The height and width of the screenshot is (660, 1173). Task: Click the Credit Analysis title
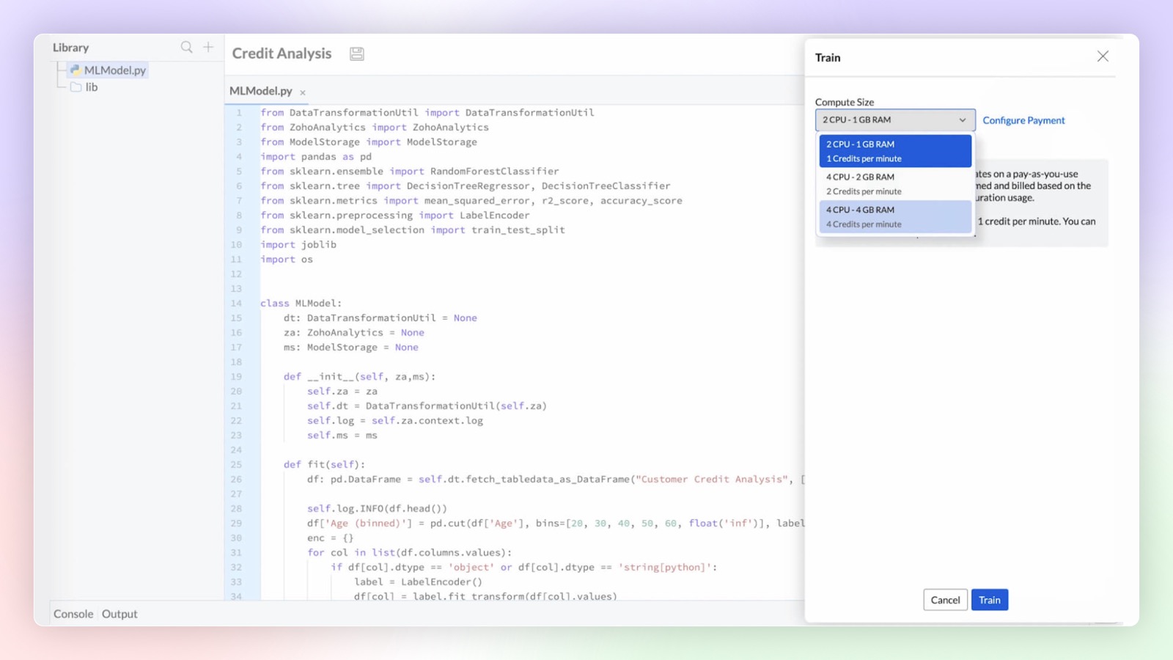coord(282,54)
